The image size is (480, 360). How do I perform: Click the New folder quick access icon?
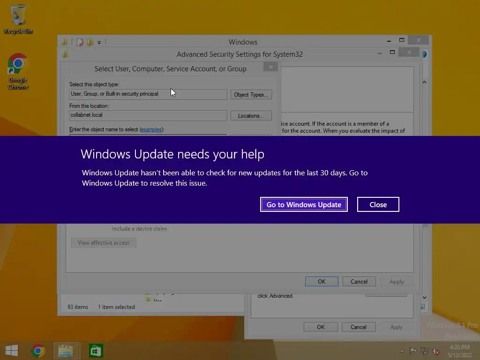tap(90, 42)
